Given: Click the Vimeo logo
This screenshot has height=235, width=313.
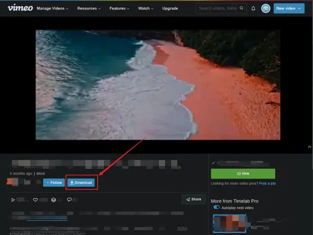Looking at the screenshot, I should (20, 8).
